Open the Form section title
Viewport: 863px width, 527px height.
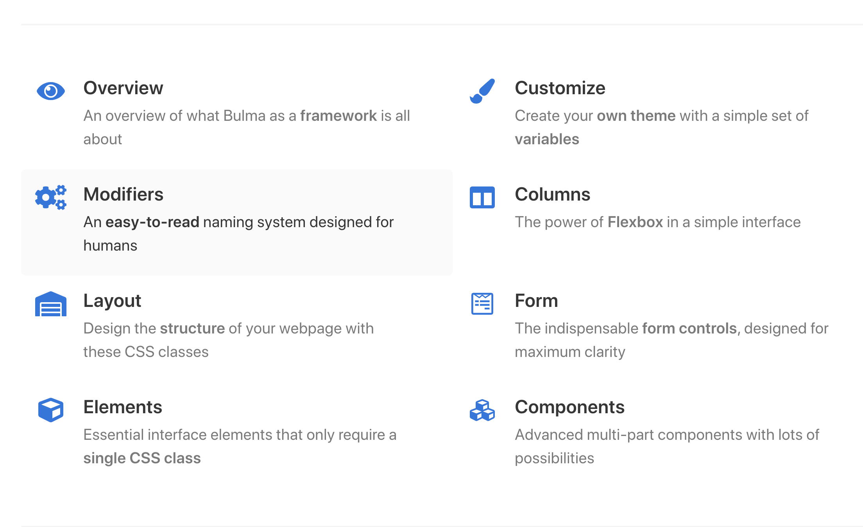click(x=536, y=301)
